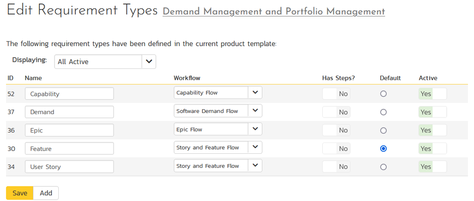
Task: Expand the Software Demand Flow workflow dropdown
Action: (x=255, y=111)
